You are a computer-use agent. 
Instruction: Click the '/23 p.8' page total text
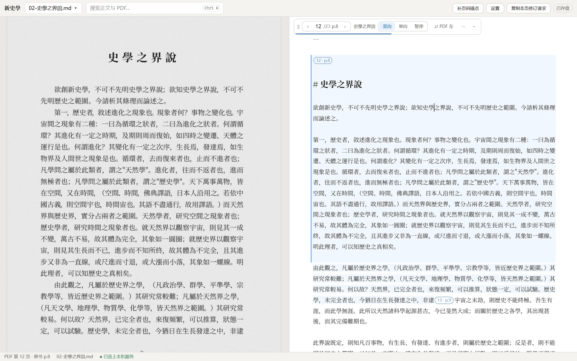click(x=331, y=27)
